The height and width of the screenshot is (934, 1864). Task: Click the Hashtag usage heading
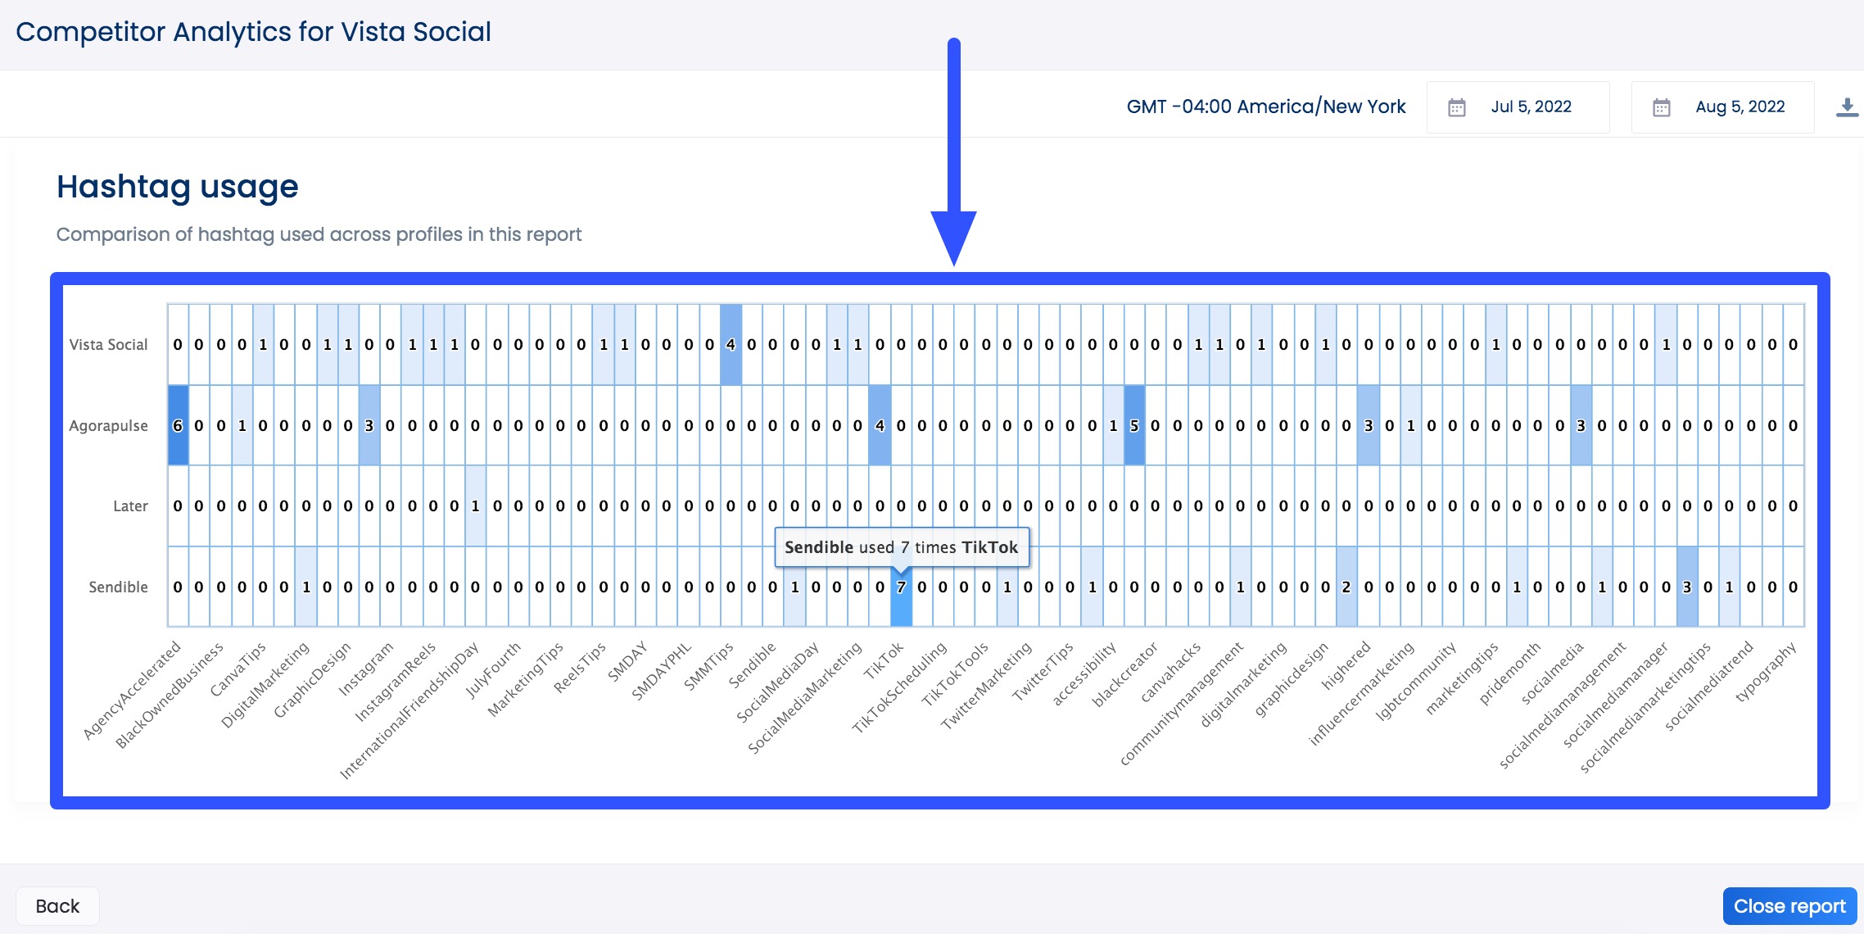[177, 187]
